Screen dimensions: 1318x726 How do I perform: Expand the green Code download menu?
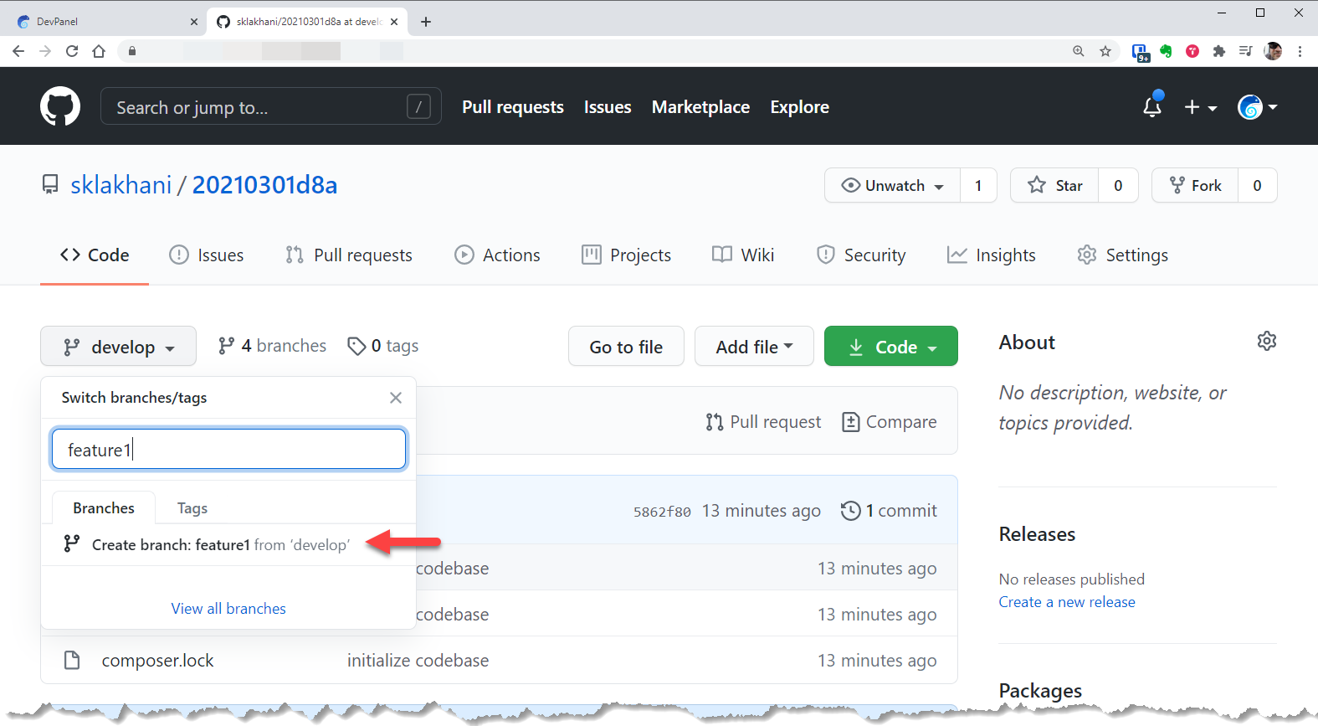[x=890, y=347]
